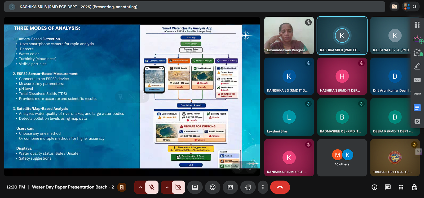Screen dimensions: 424x198
Task: Open the apps grid in side panel
Action: pos(417,25)
